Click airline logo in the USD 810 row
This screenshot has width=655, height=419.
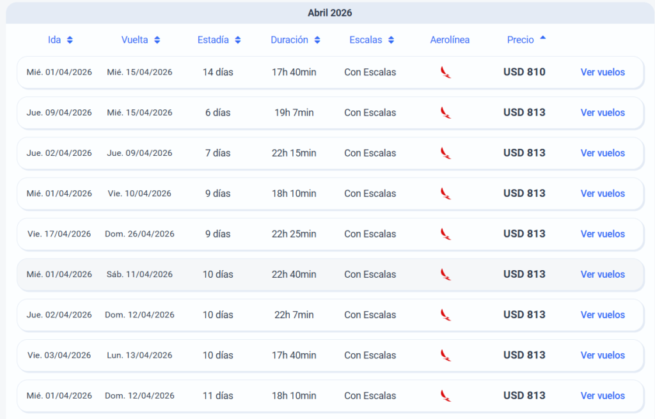click(x=446, y=72)
